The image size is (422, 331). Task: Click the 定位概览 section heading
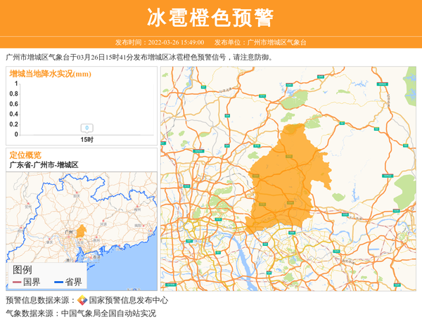(x=25, y=155)
